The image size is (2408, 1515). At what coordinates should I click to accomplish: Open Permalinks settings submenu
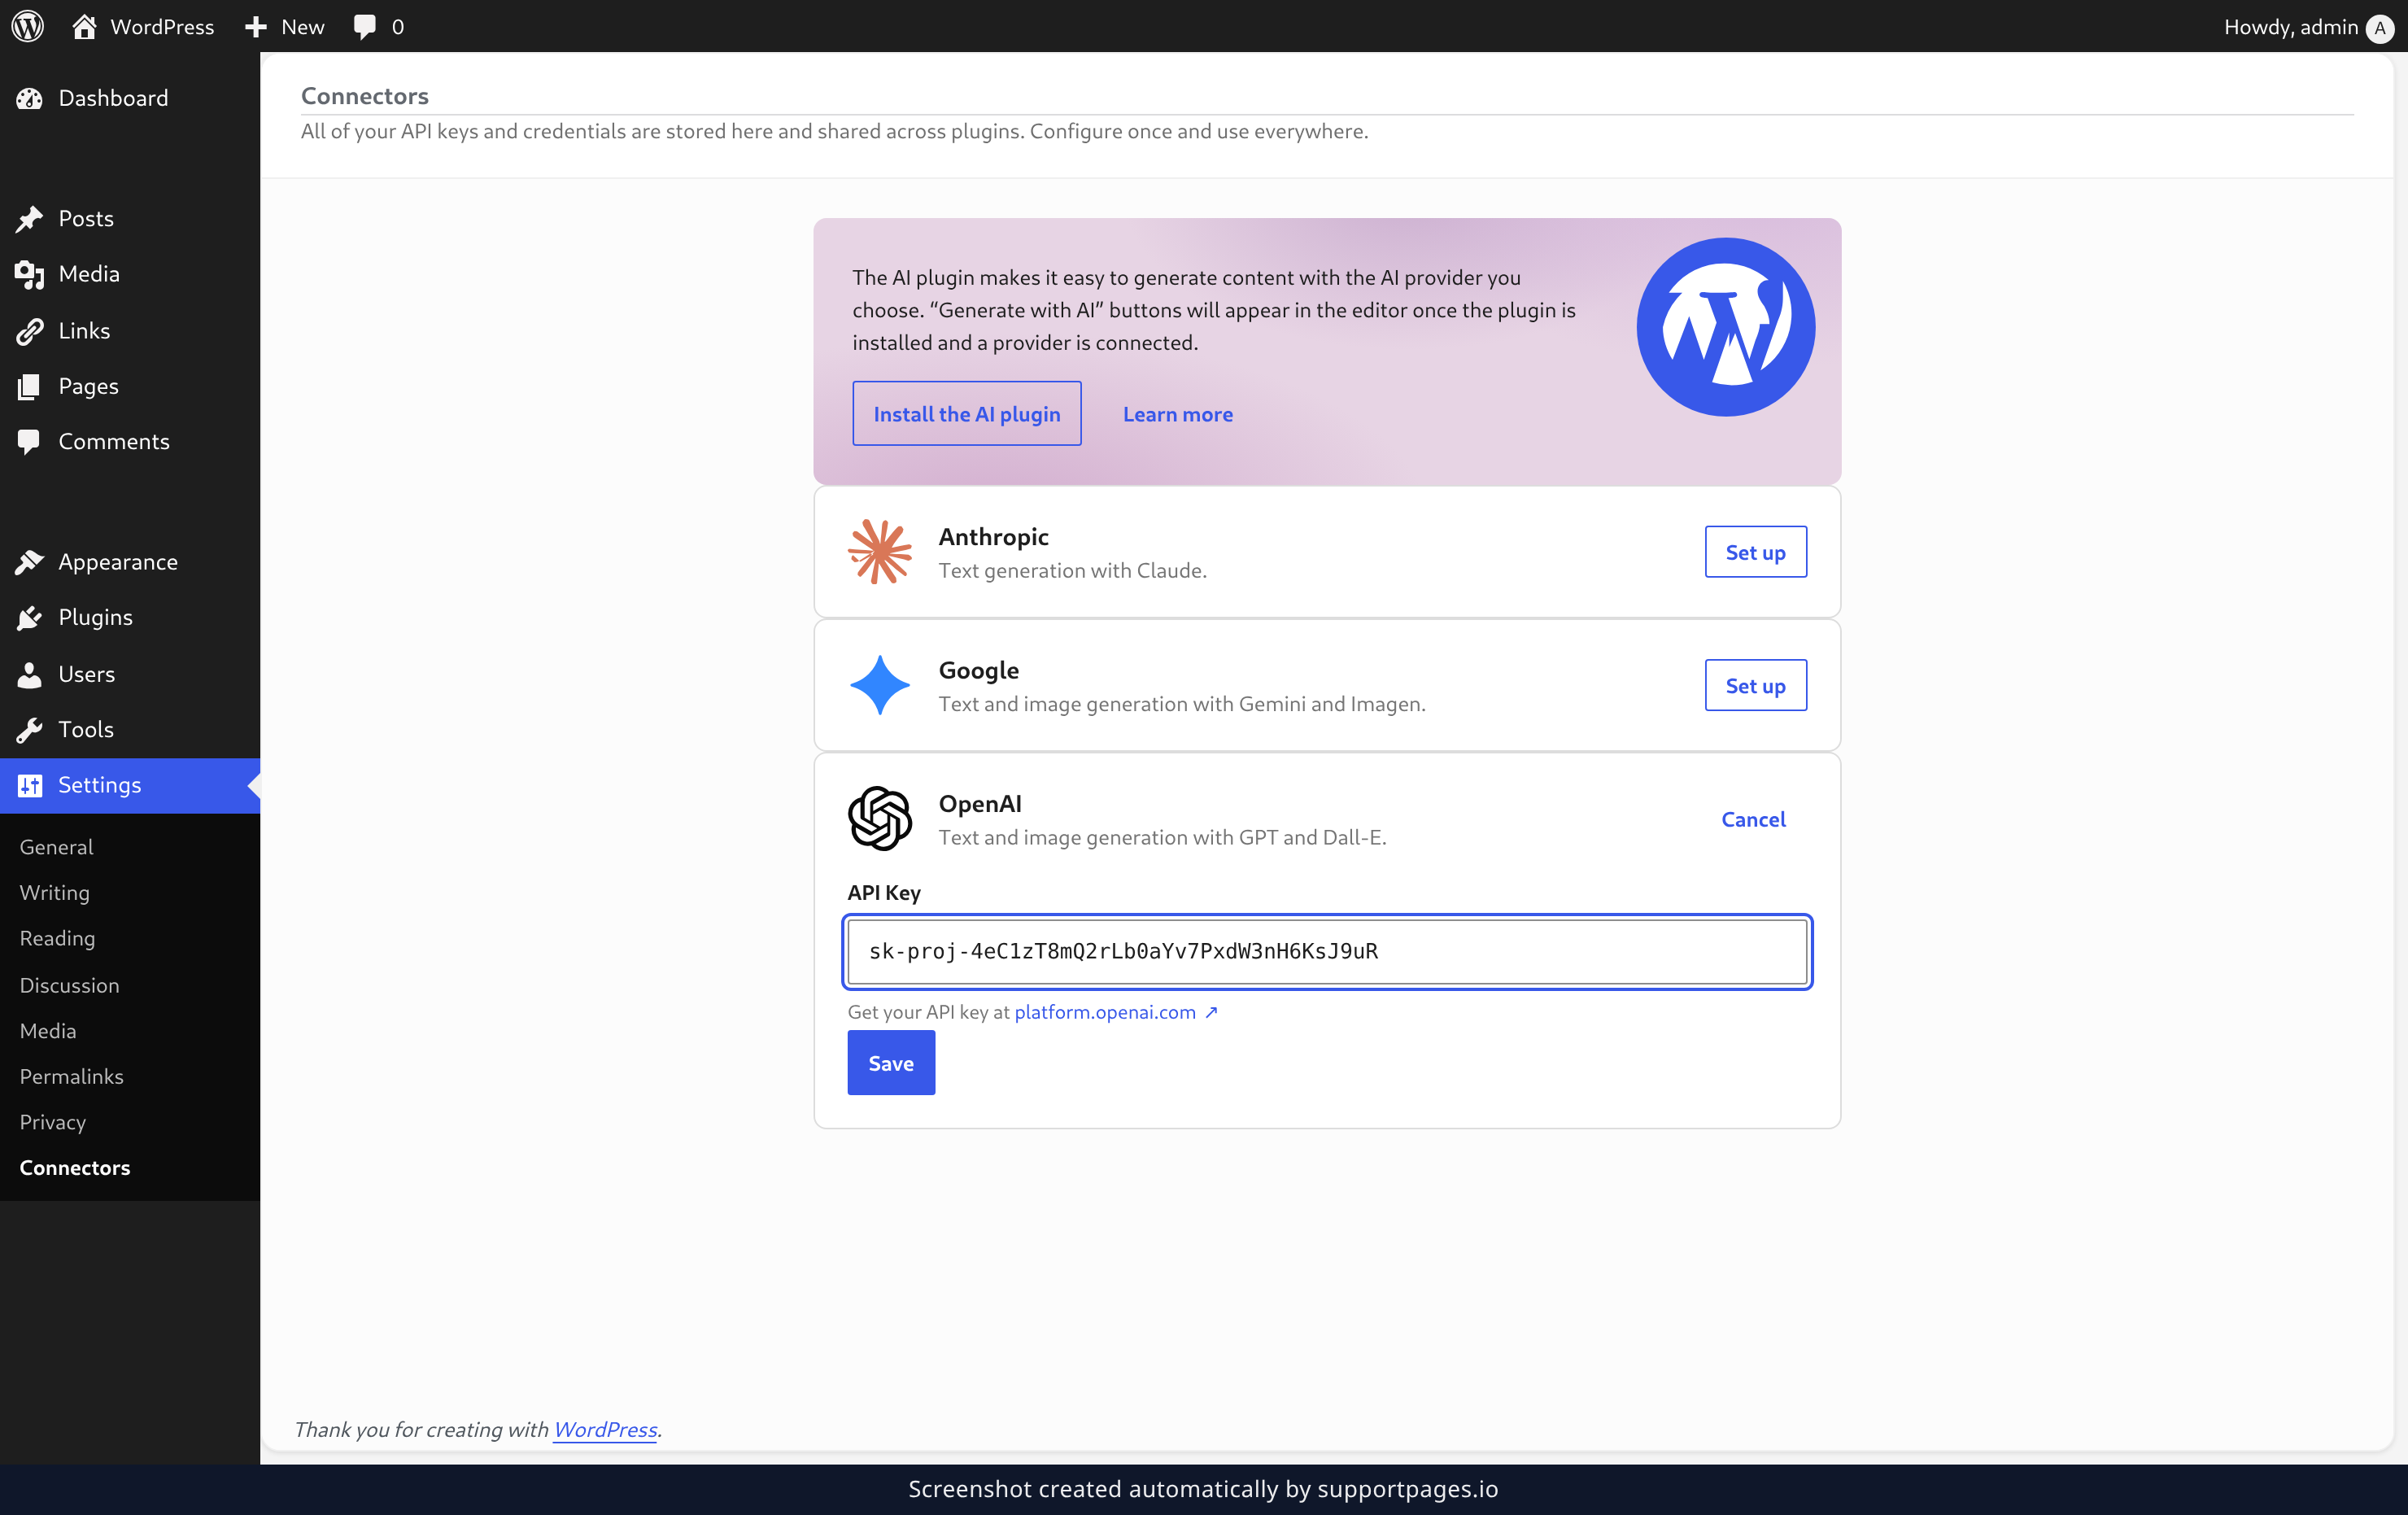tap(71, 1076)
